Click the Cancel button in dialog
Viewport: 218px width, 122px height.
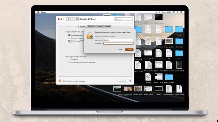[120, 49]
